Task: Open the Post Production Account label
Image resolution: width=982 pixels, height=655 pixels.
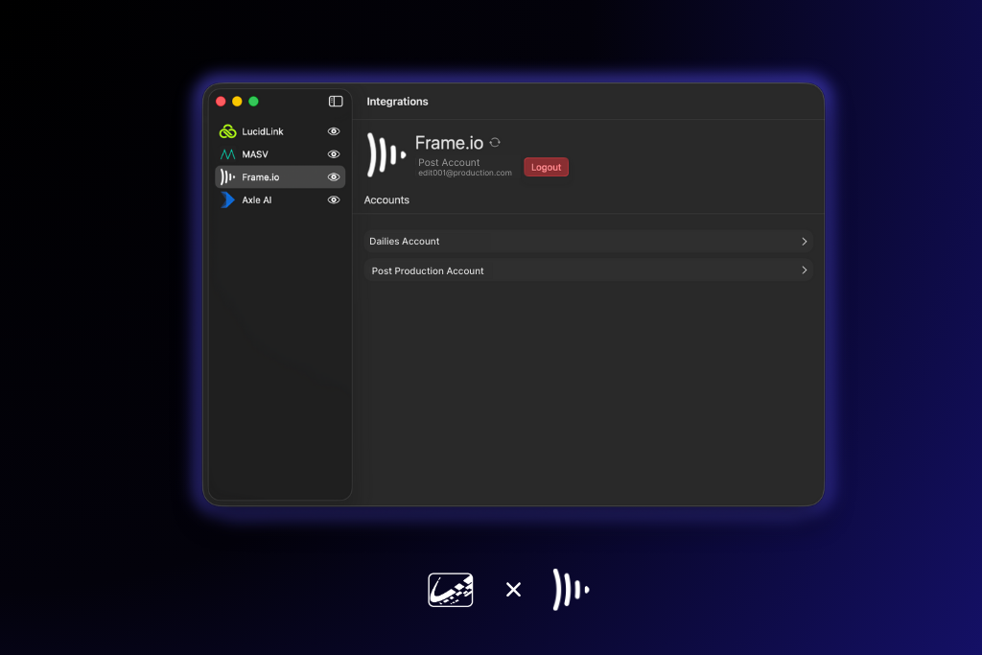Action: click(428, 271)
